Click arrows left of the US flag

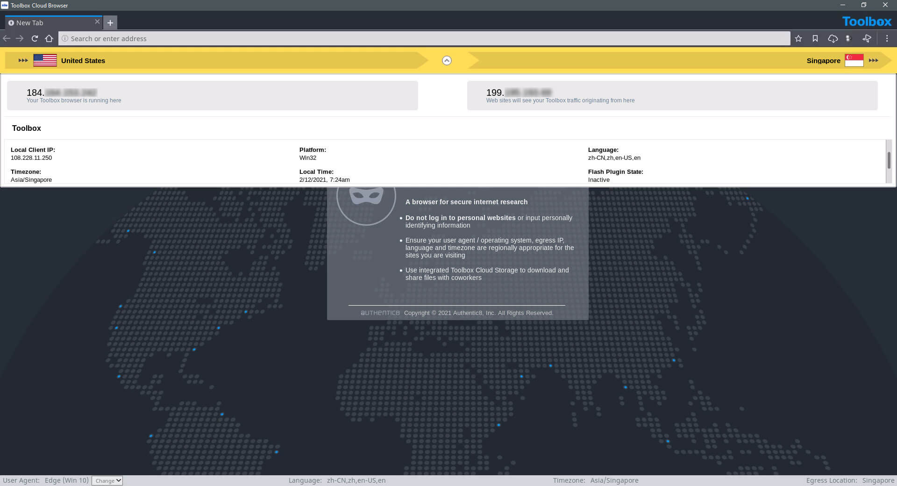click(23, 60)
